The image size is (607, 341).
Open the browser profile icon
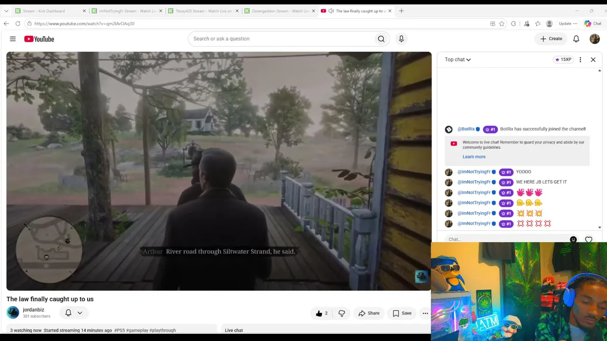point(549,24)
